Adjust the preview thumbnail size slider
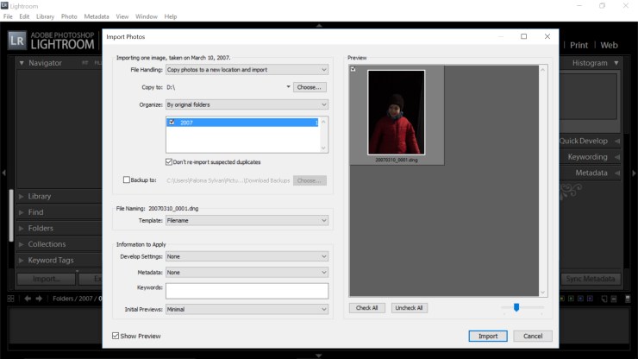 click(x=516, y=307)
